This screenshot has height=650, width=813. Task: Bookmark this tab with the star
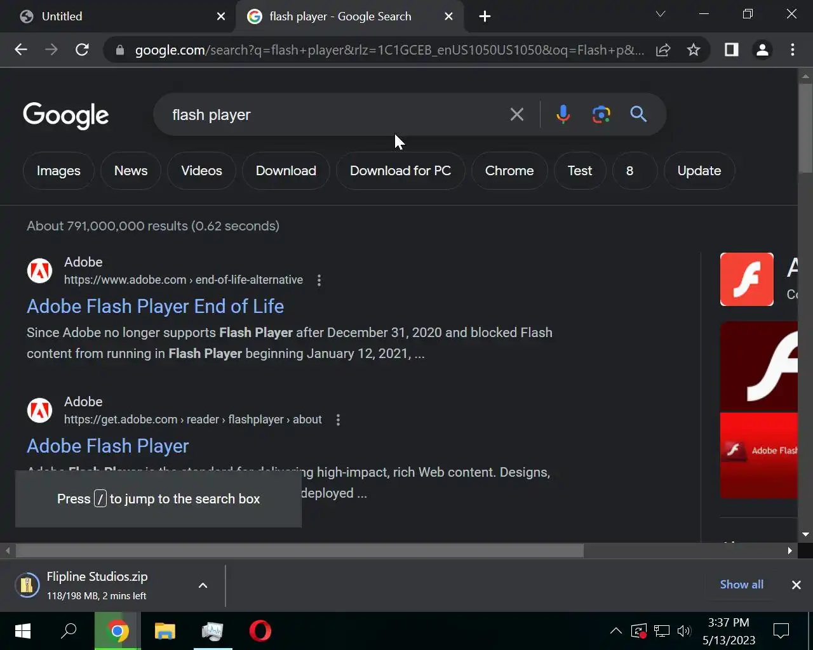click(x=694, y=50)
